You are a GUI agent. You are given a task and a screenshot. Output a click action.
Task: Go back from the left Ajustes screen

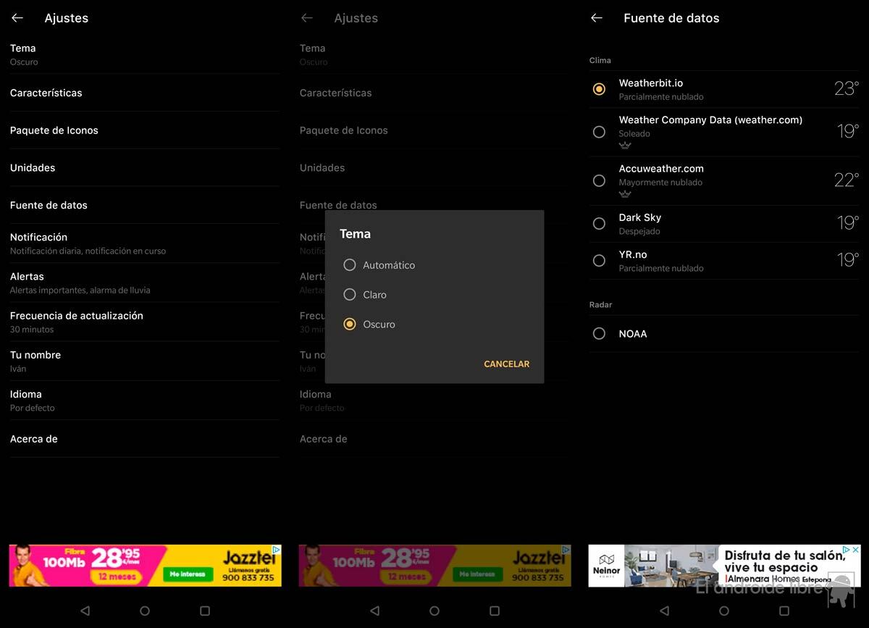(17, 18)
